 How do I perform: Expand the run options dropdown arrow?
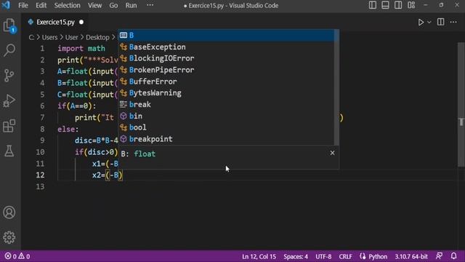click(x=429, y=23)
